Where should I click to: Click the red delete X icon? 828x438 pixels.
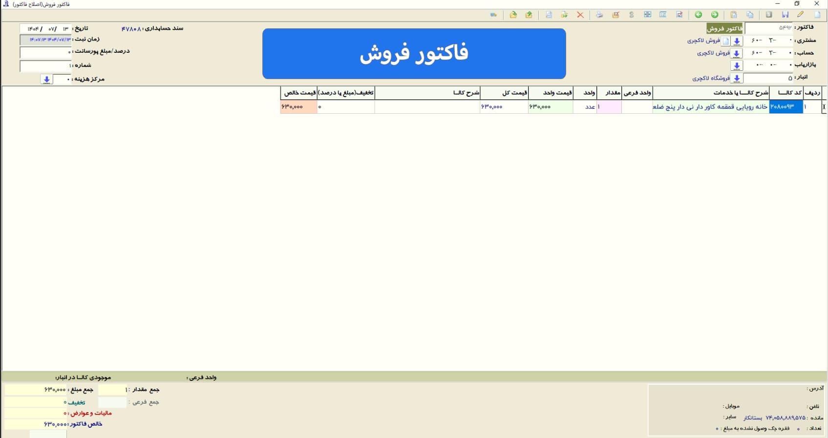pos(580,15)
